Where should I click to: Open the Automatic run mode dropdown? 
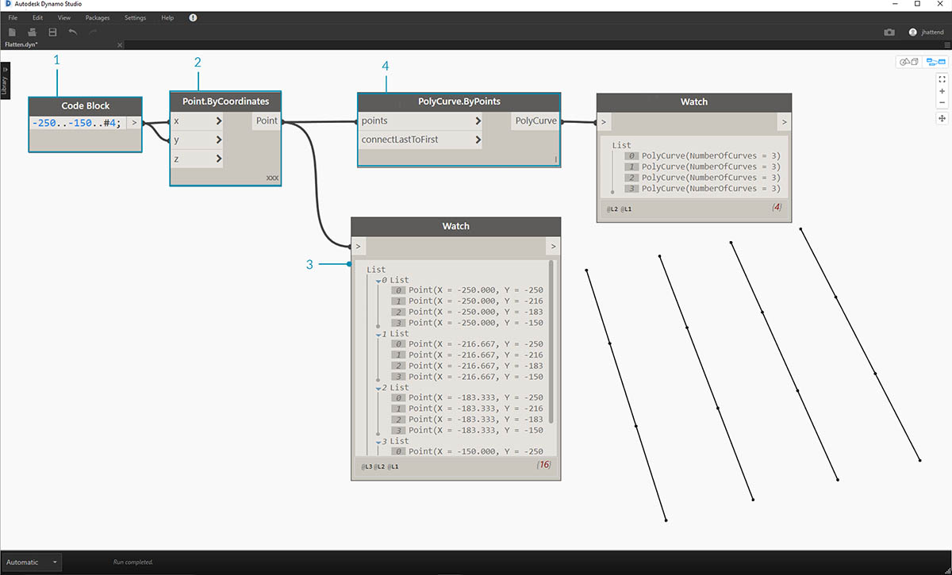tap(33, 562)
